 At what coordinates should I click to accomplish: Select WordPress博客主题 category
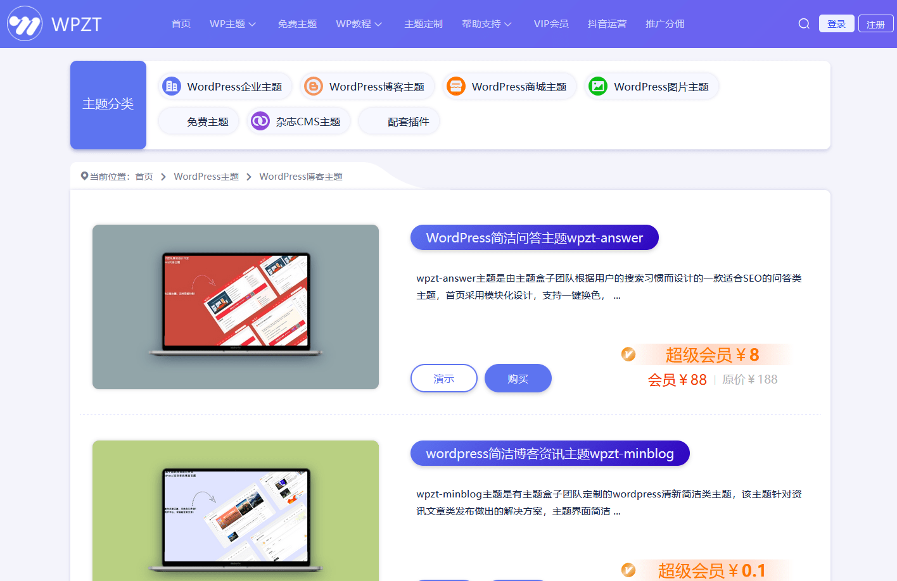click(x=367, y=86)
